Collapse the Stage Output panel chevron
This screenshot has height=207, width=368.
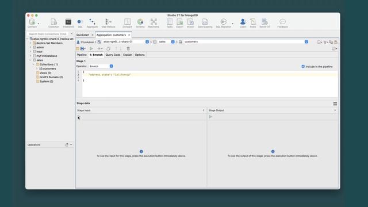[x=335, y=110]
